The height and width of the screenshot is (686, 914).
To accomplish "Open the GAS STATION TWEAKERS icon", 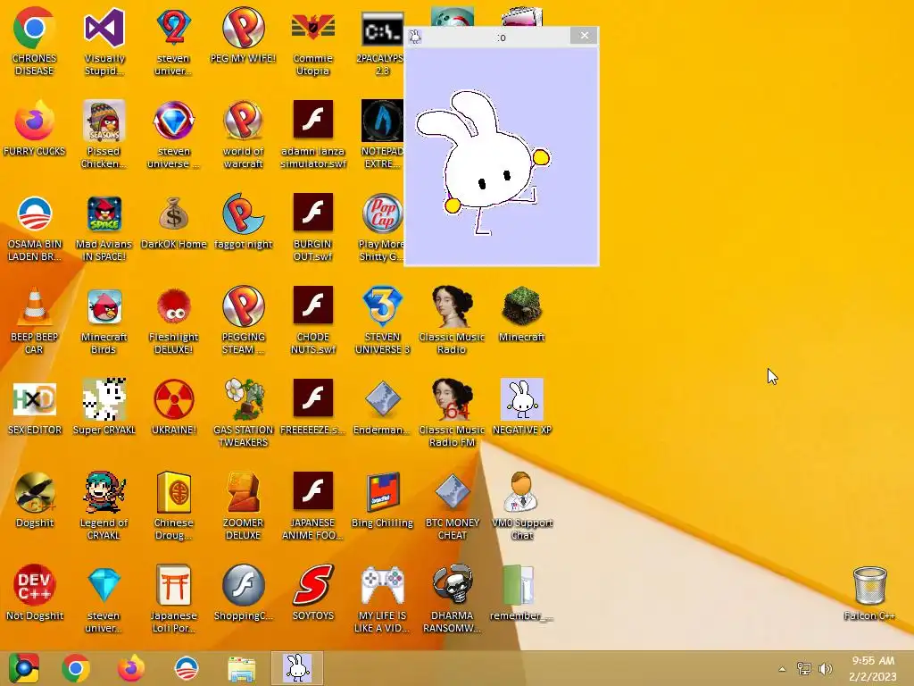I will coord(243,399).
